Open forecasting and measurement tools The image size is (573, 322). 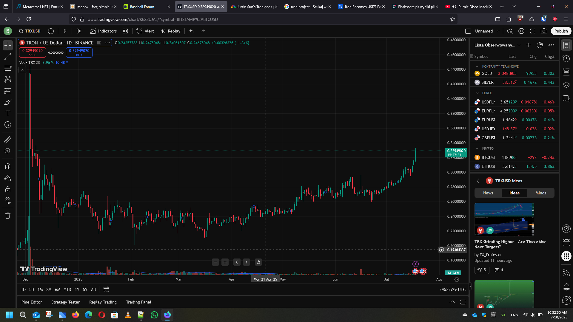(8, 91)
